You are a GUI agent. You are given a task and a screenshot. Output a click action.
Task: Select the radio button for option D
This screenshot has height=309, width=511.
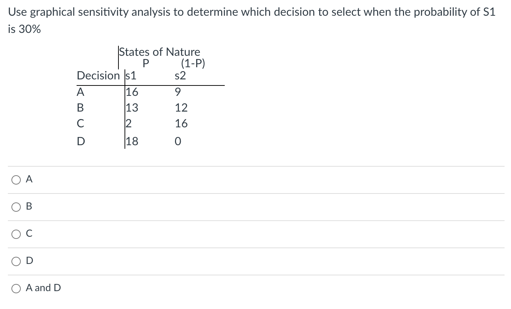(16, 261)
